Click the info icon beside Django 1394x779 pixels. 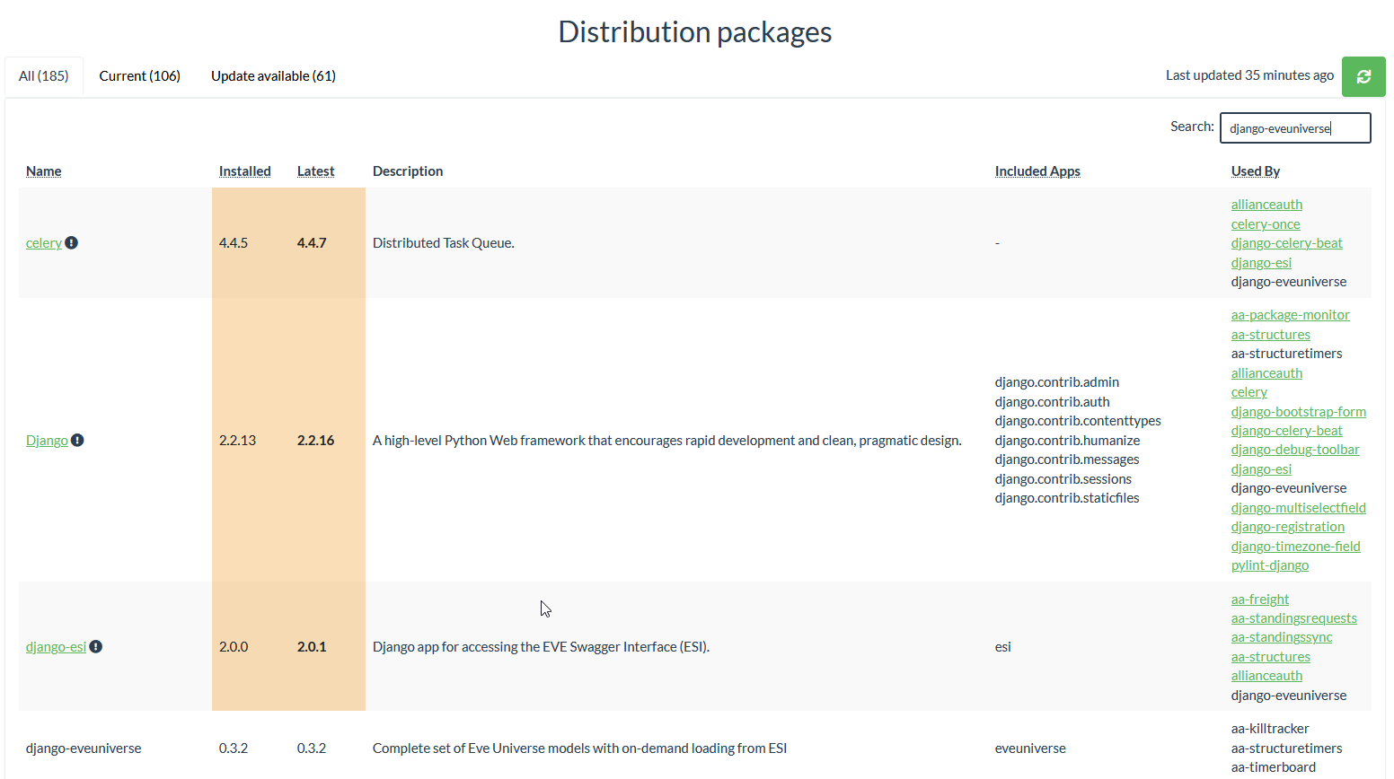pos(78,440)
